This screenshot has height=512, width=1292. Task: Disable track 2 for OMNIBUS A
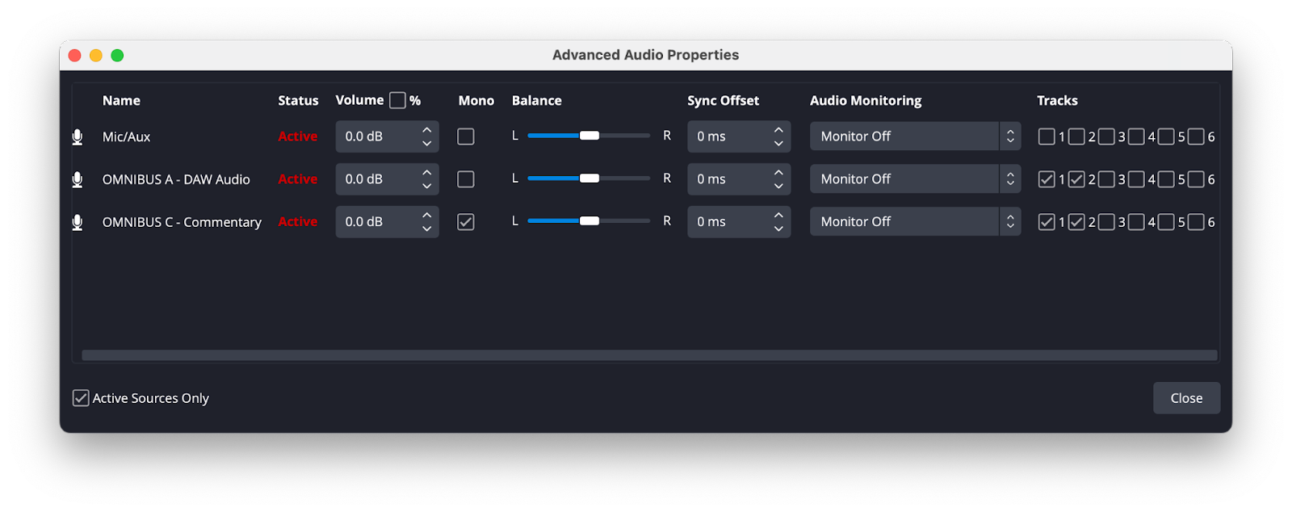[x=1076, y=179]
